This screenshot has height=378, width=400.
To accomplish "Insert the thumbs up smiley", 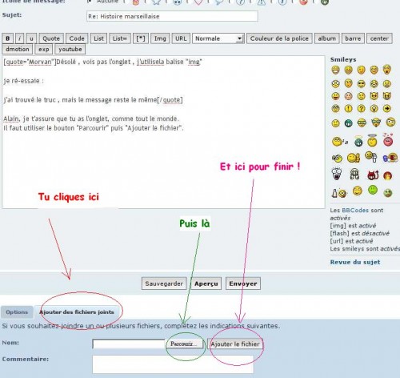I will (354, 158).
